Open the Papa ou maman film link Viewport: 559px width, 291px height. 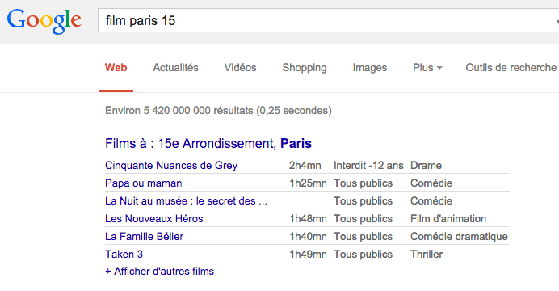(143, 183)
